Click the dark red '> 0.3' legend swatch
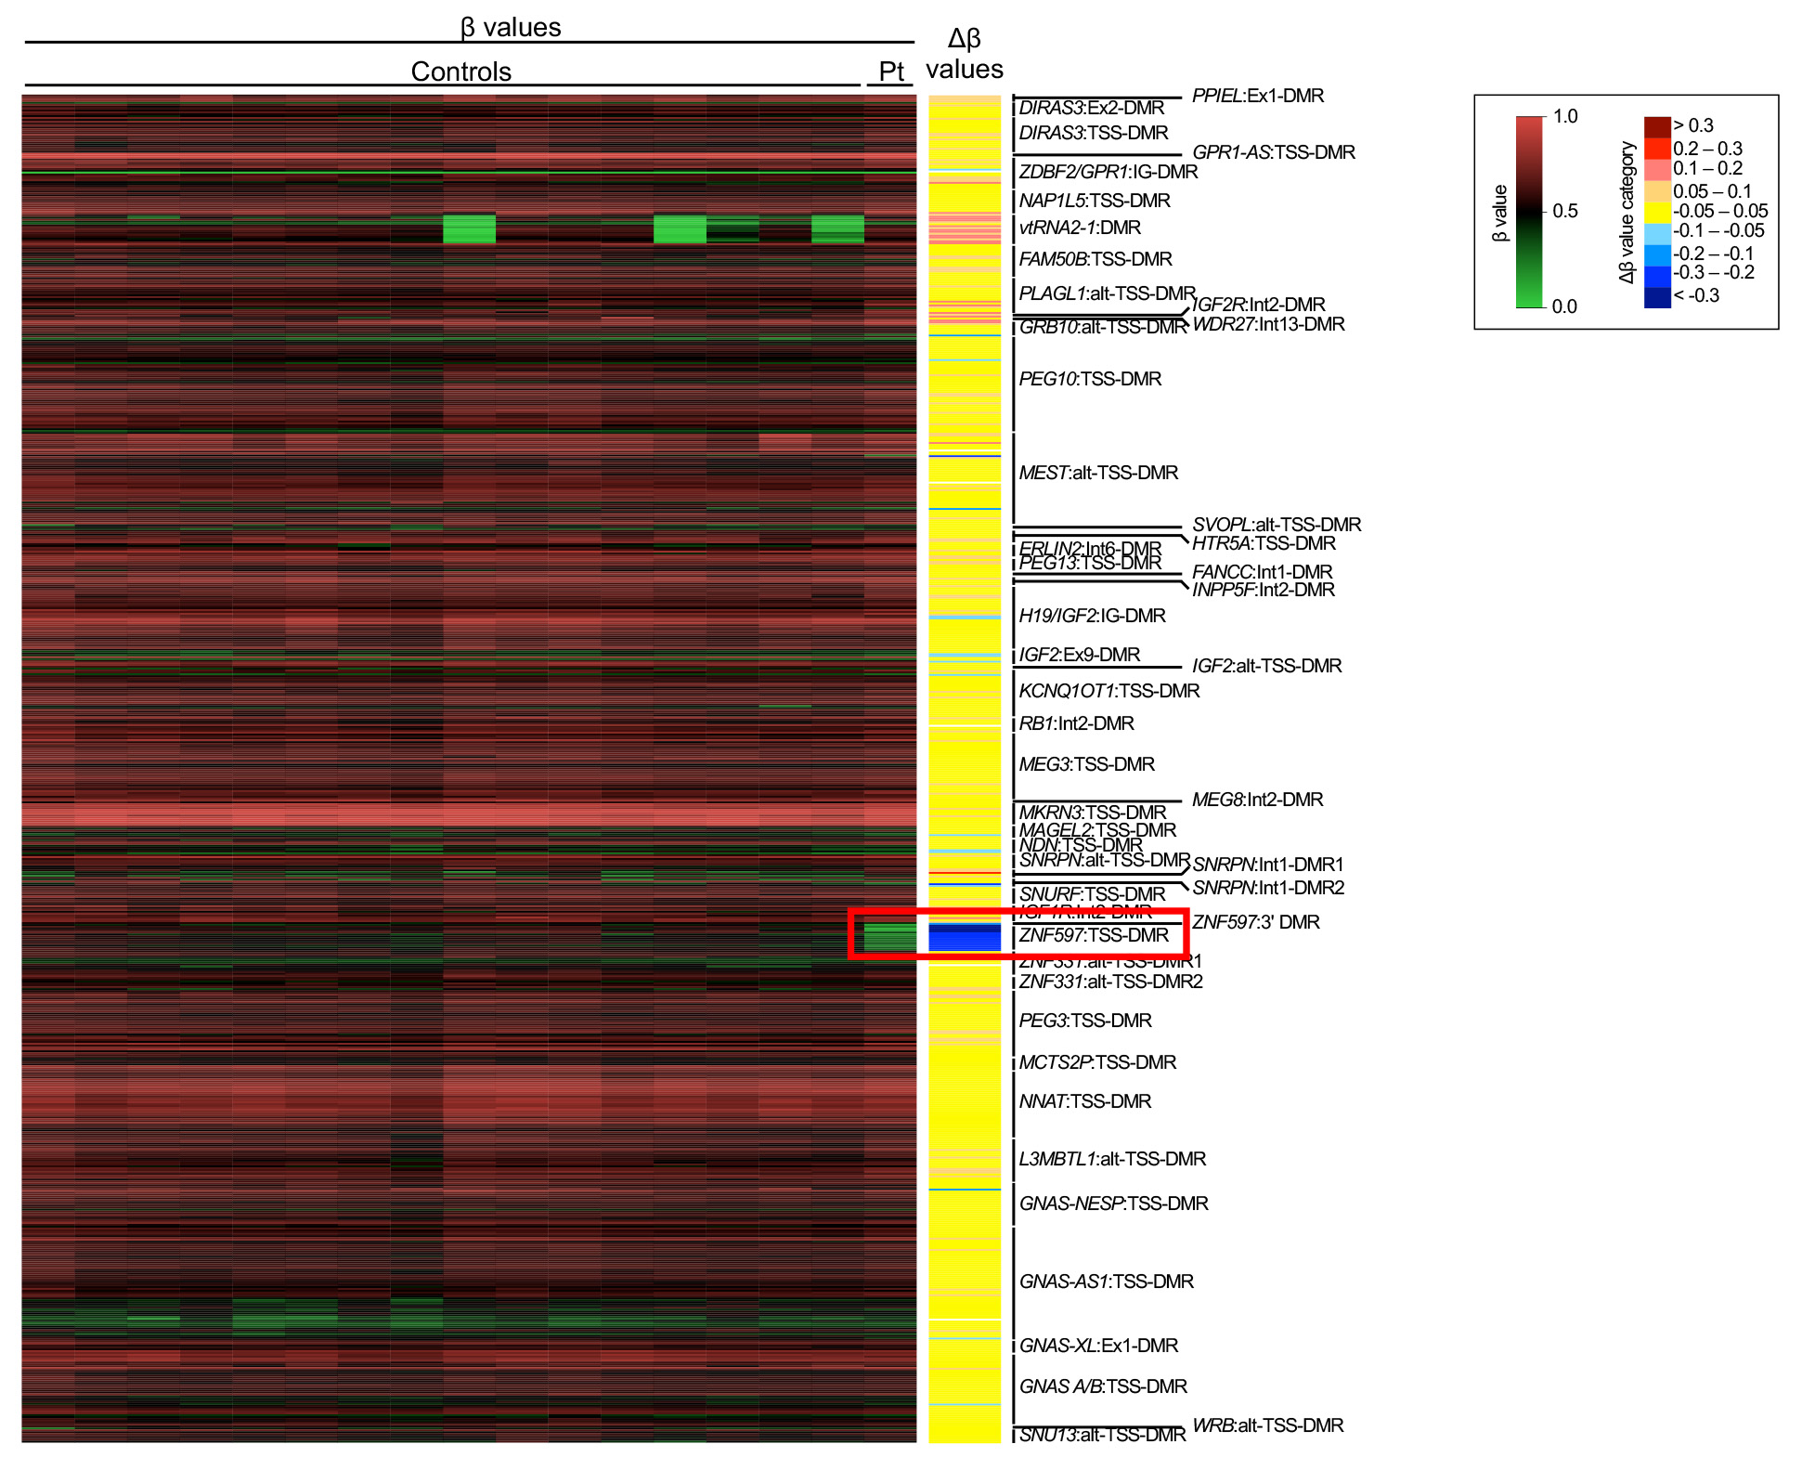The width and height of the screenshot is (1802, 1457). tap(1656, 126)
